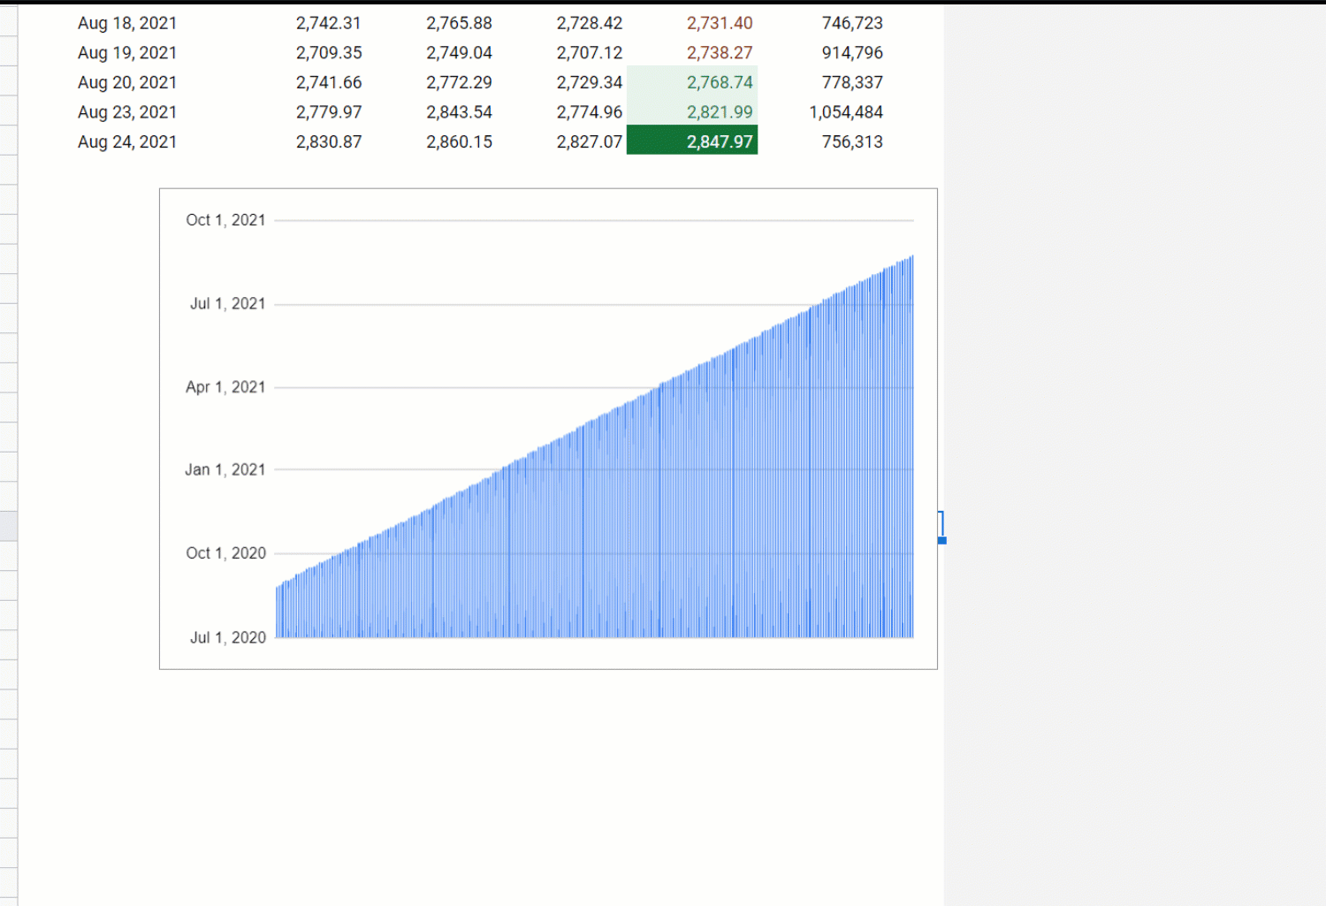Select the light green 2,768.74 cell
Screen dimensions: 1326x906
(x=692, y=82)
